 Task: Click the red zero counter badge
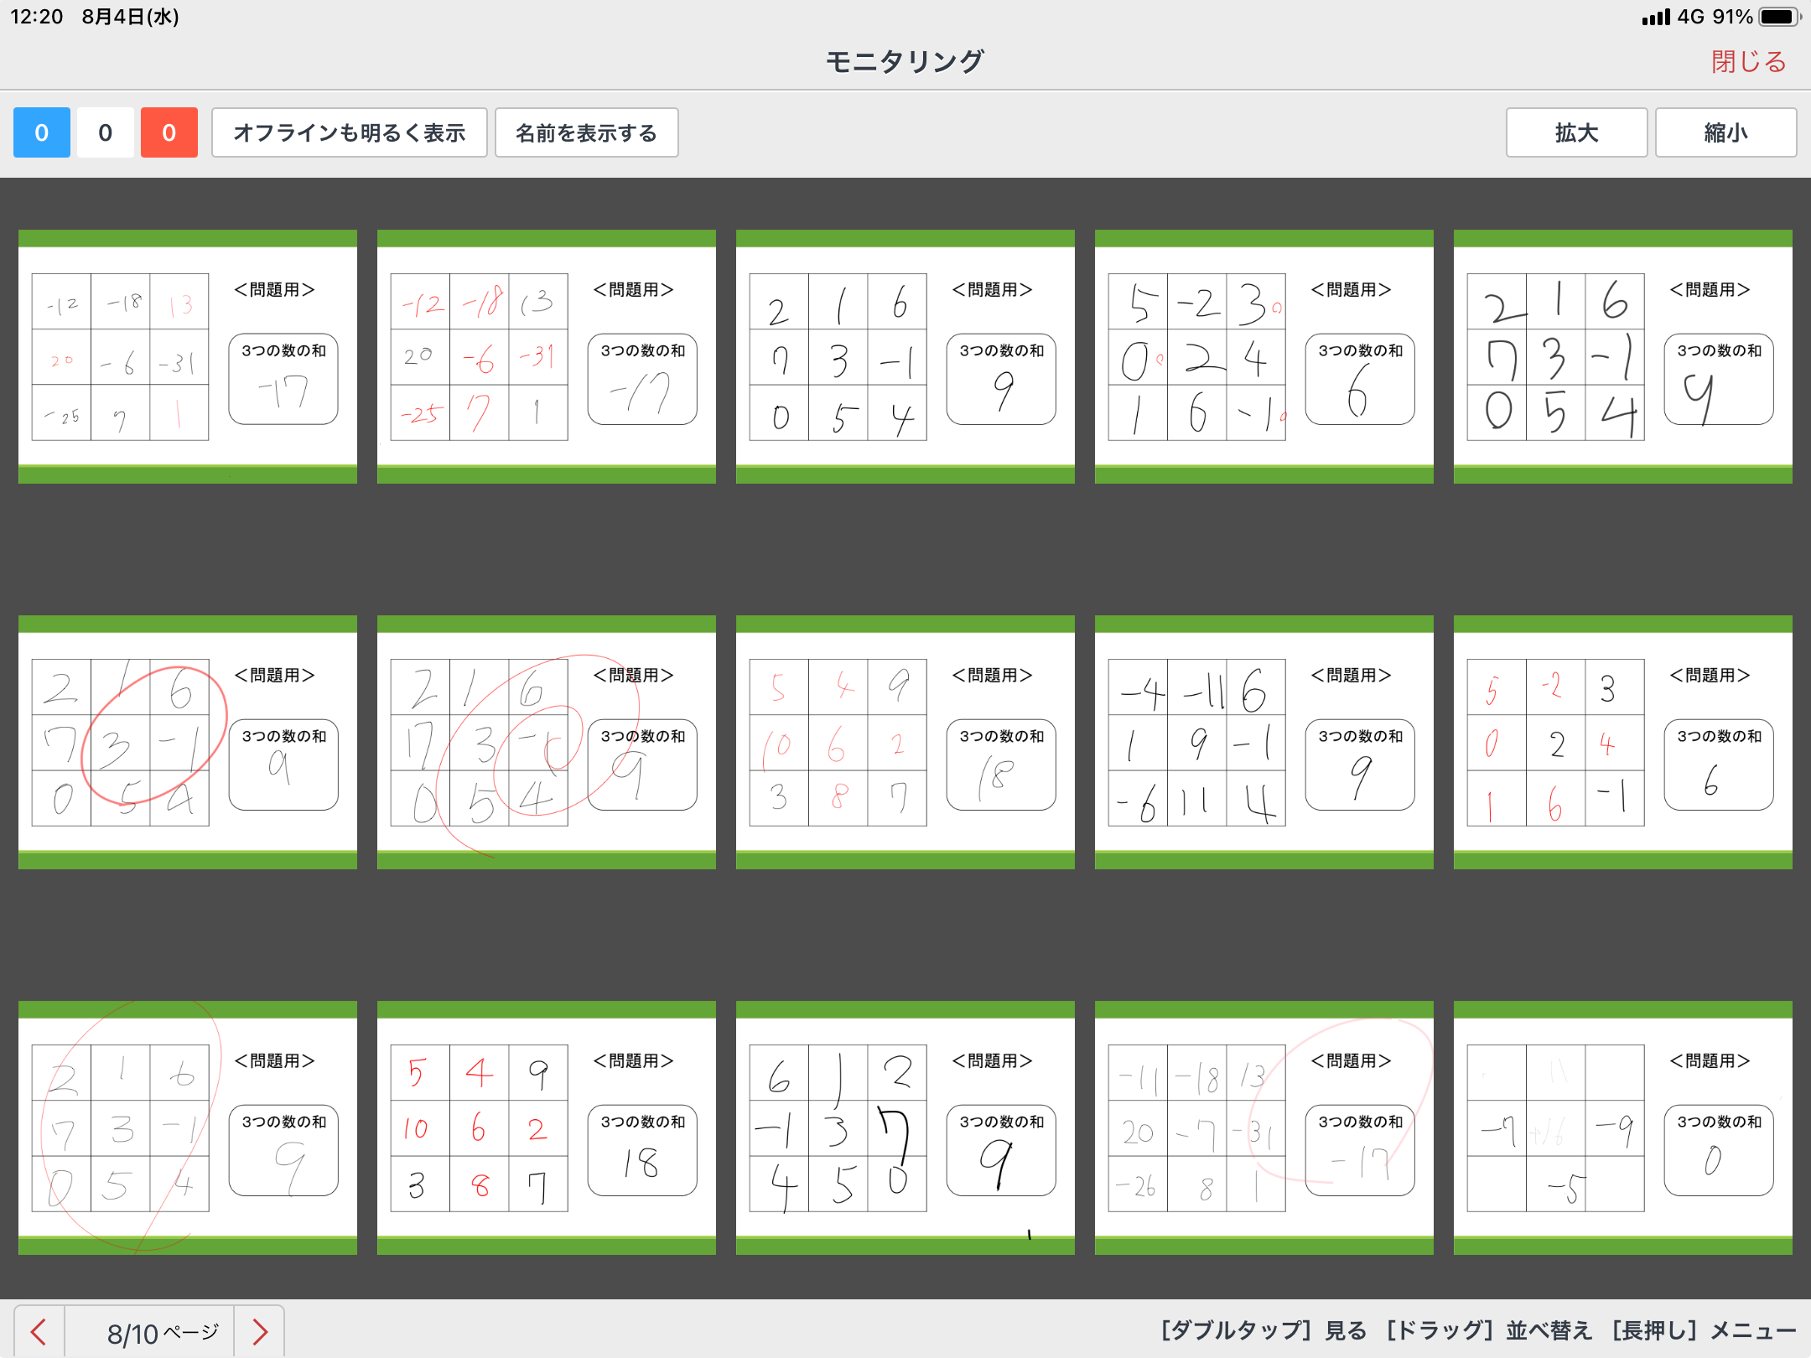coord(169,132)
